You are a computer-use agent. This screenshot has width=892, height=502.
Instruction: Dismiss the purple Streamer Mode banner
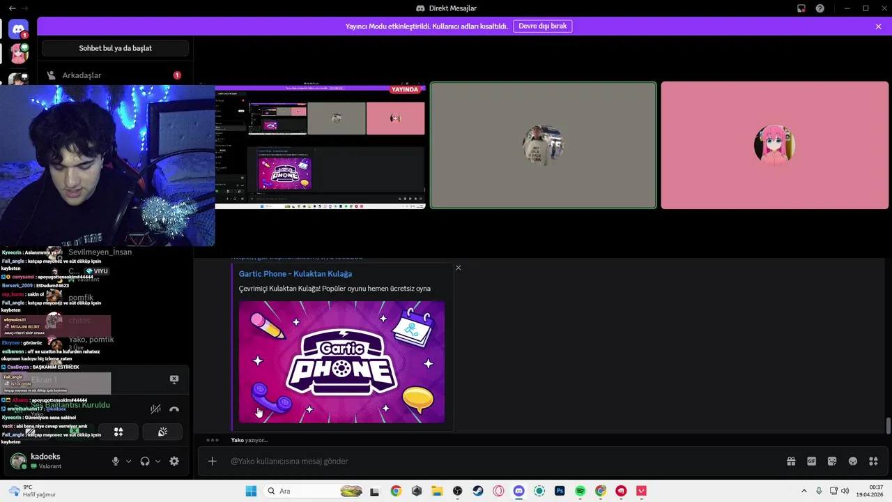pyautogui.click(x=878, y=26)
